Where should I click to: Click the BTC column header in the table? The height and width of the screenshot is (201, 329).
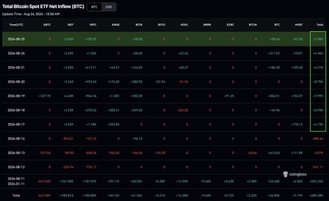pyautogui.click(x=277, y=25)
